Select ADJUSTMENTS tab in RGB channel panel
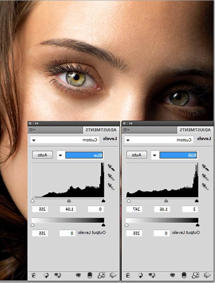 (x=195, y=130)
